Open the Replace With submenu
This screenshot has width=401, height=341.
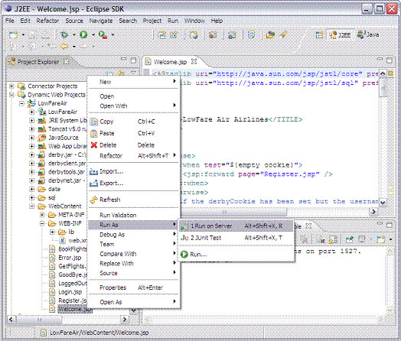(x=133, y=264)
